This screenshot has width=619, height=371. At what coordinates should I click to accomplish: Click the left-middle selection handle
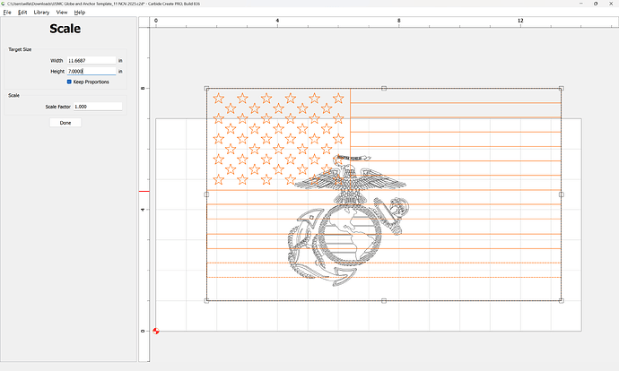coord(207,194)
